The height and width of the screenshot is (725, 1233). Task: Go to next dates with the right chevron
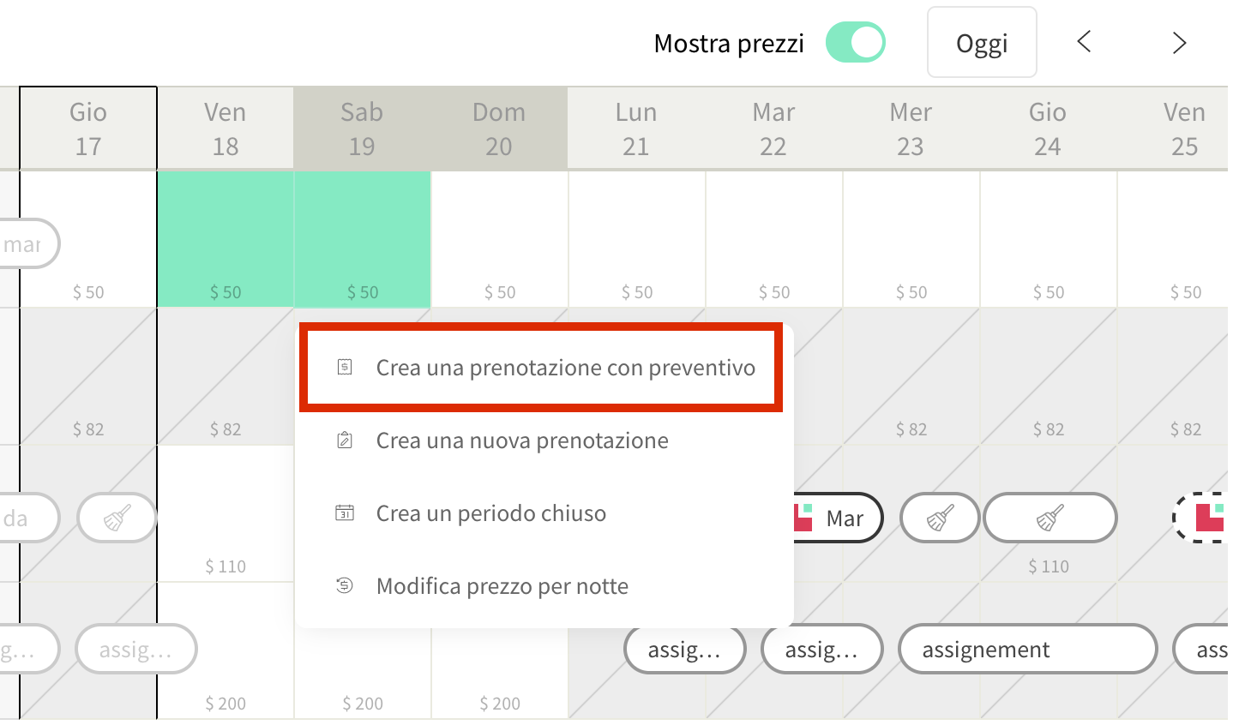[x=1180, y=43]
